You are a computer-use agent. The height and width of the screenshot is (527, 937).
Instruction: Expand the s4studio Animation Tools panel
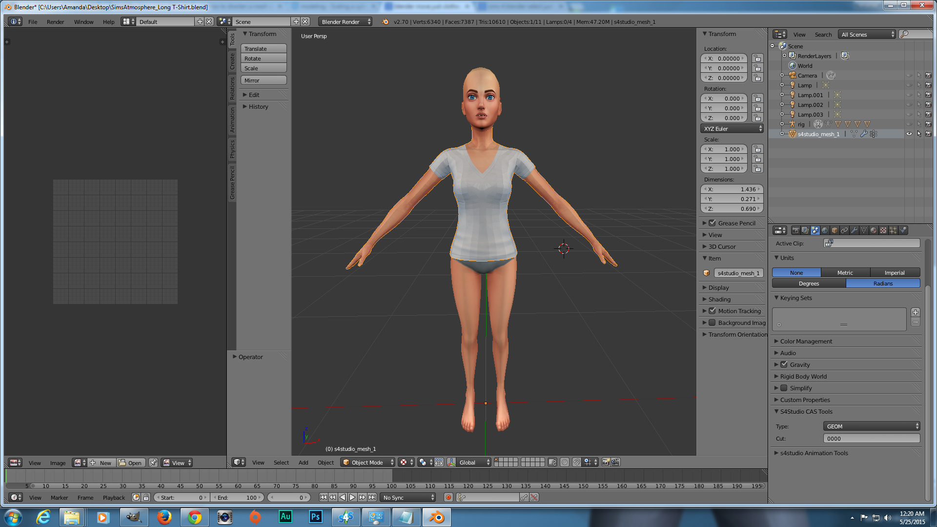814,453
